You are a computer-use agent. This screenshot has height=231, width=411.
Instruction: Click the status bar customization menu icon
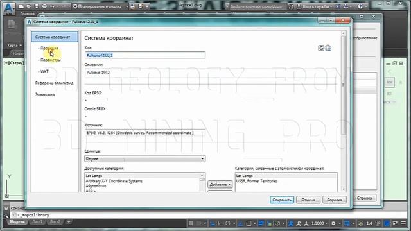click(404, 223)
